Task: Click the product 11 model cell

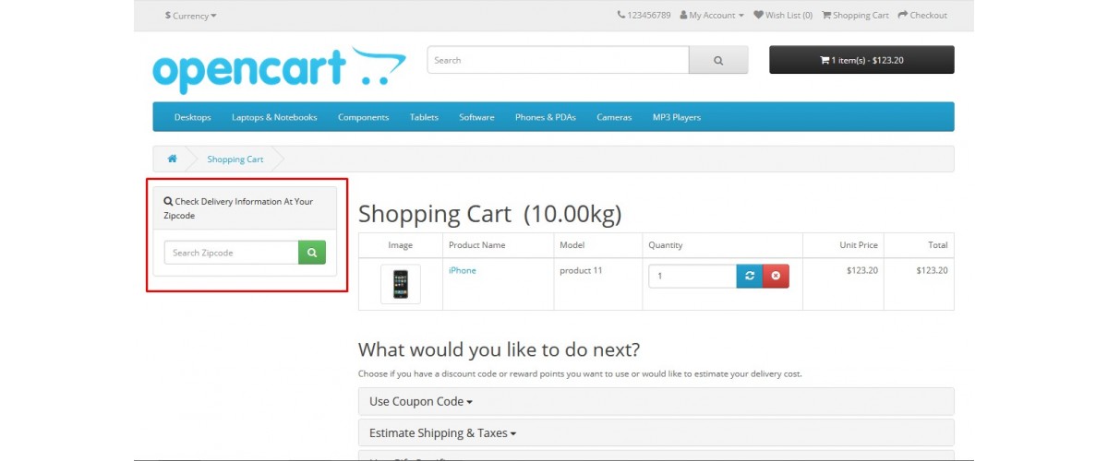Action: click(x=598, y=284)
